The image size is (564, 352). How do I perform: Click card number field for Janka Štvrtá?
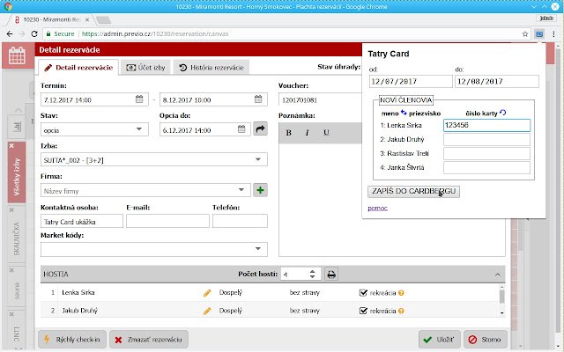(x=486, y=167)
